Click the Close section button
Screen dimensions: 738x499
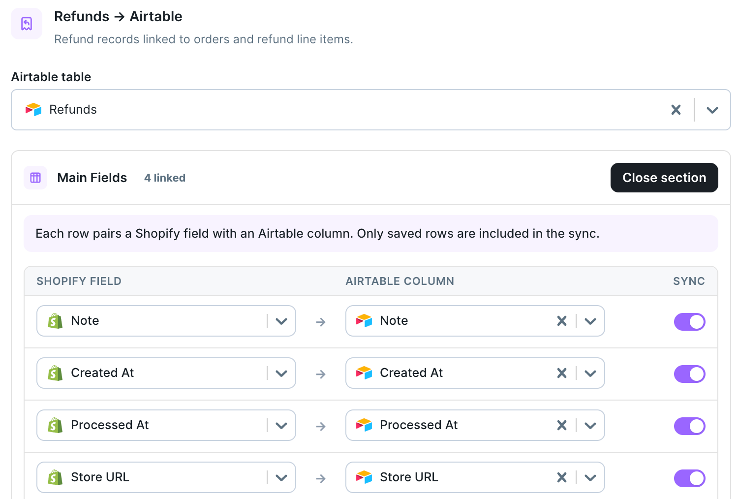664,178
